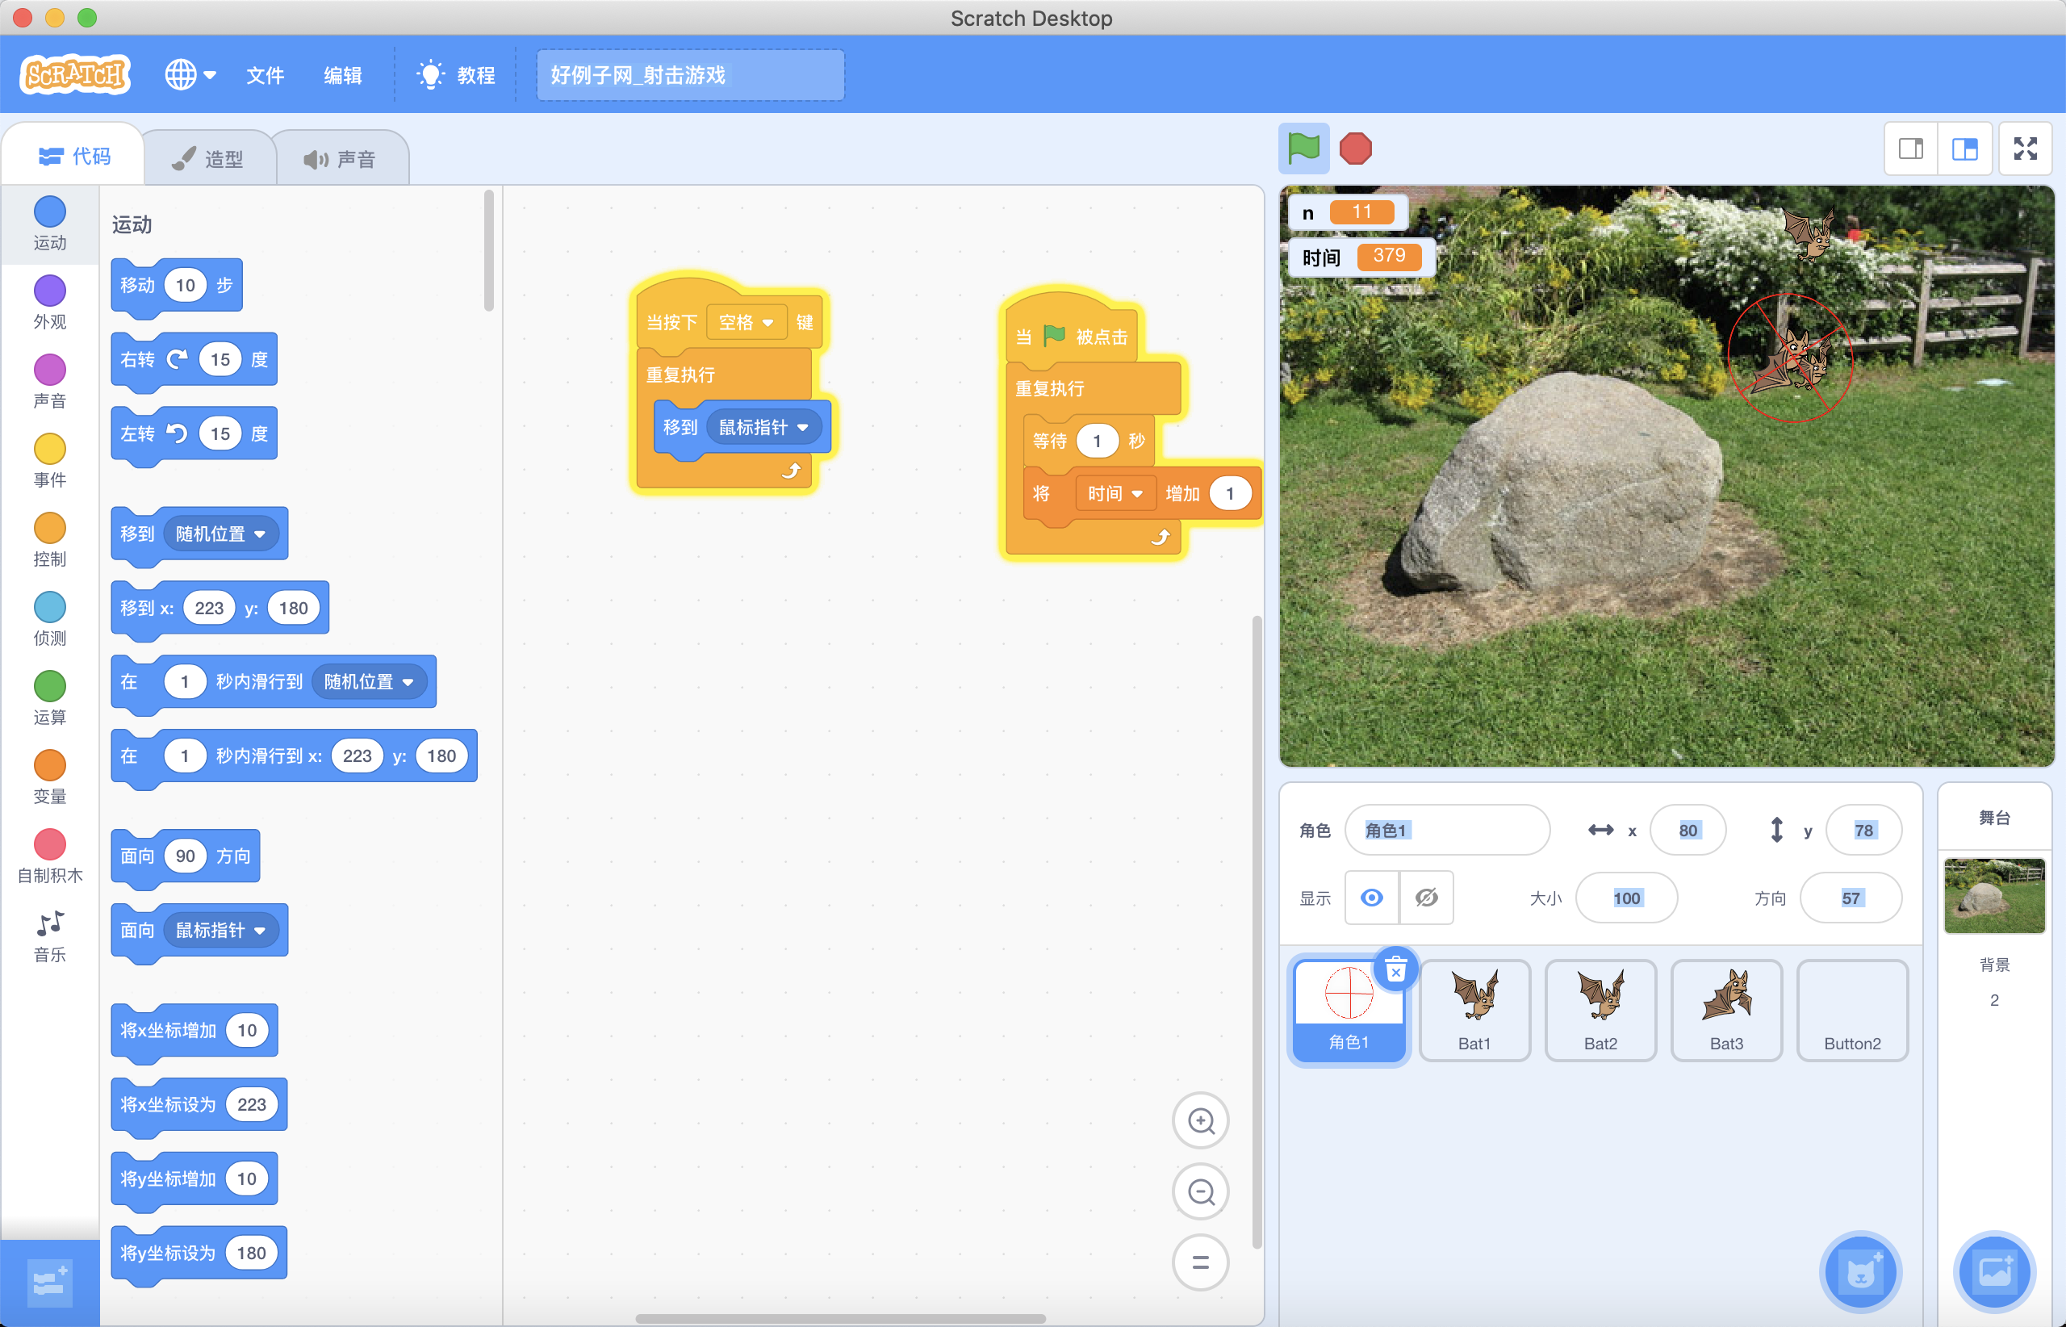Click the green flag to run the project
This screenshot has height=1327, width=2066.
[1303, 149]
